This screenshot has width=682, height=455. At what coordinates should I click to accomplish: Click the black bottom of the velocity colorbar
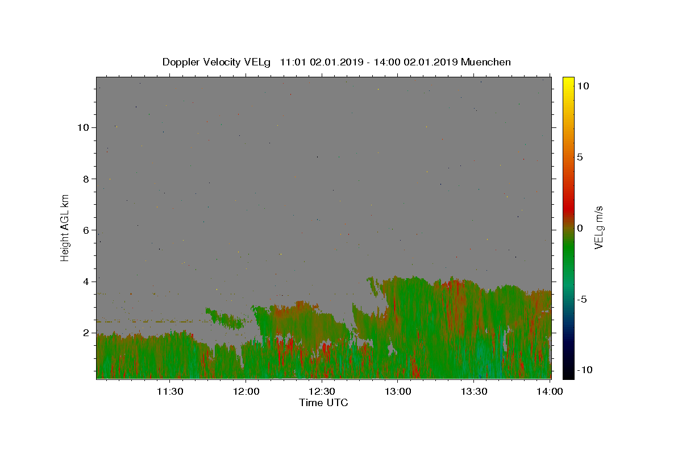pyautogui.click(x=568, y=373)
